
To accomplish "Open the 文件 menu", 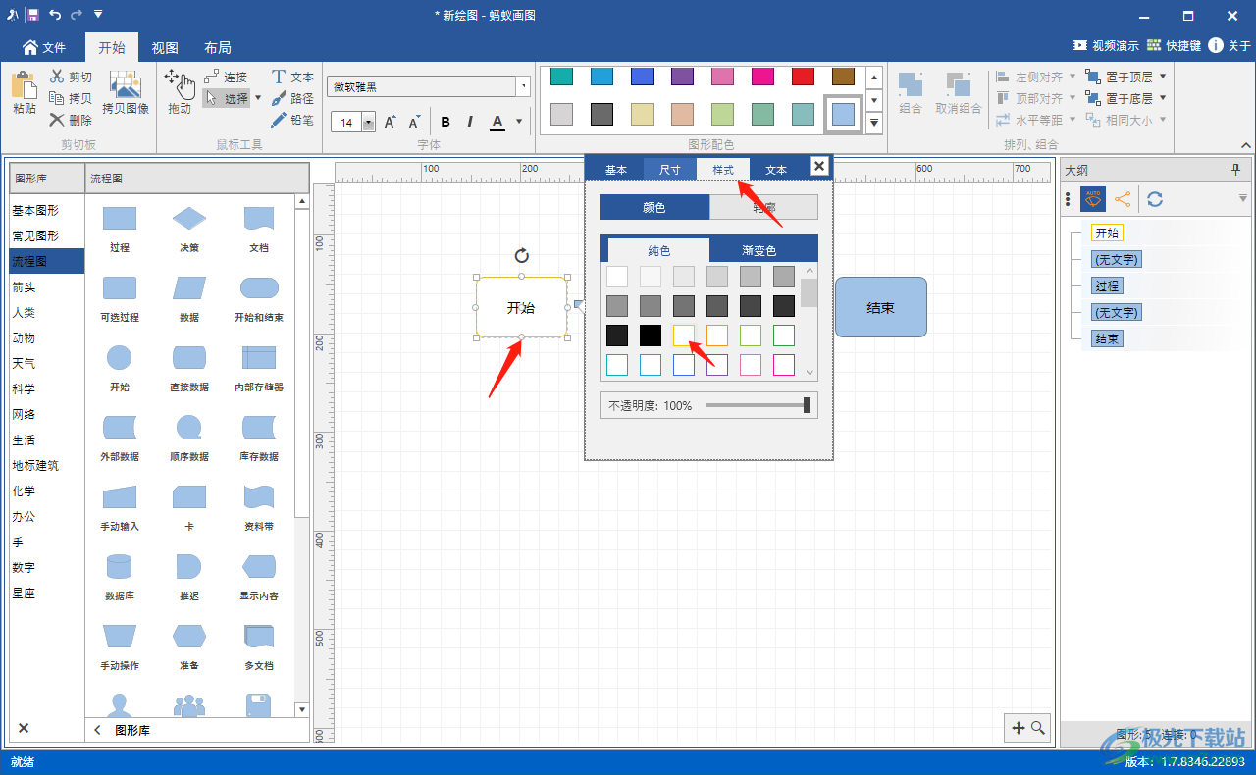I will tap(44, 47).
